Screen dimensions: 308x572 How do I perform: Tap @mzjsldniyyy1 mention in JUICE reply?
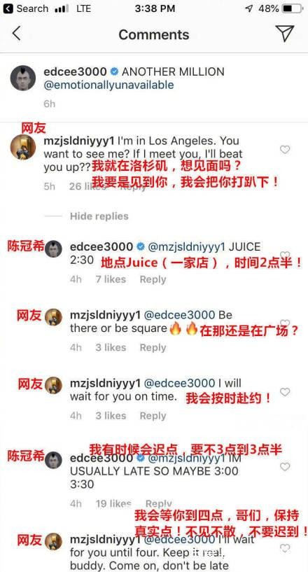186,247
